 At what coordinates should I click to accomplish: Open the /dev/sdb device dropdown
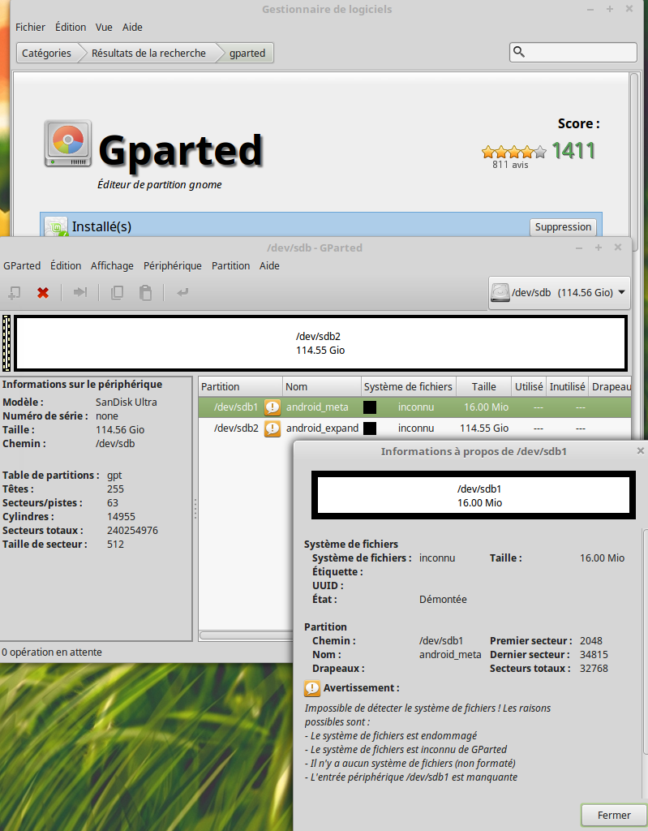click(560, 292)
